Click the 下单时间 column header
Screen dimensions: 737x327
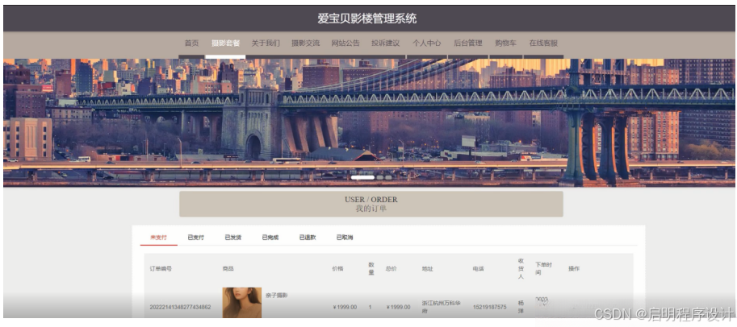tap(543, 269)
